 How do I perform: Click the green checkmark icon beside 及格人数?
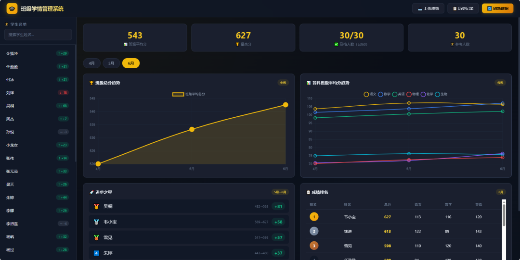click(336, 44)
